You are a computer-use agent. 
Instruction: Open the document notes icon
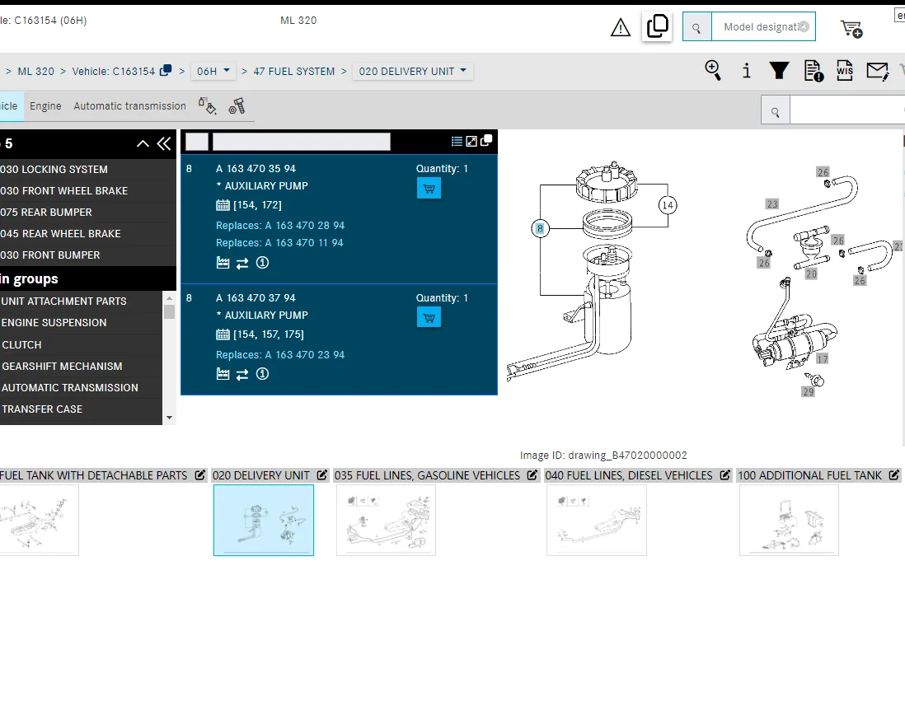pyautogui.click(x=814, y=71)
